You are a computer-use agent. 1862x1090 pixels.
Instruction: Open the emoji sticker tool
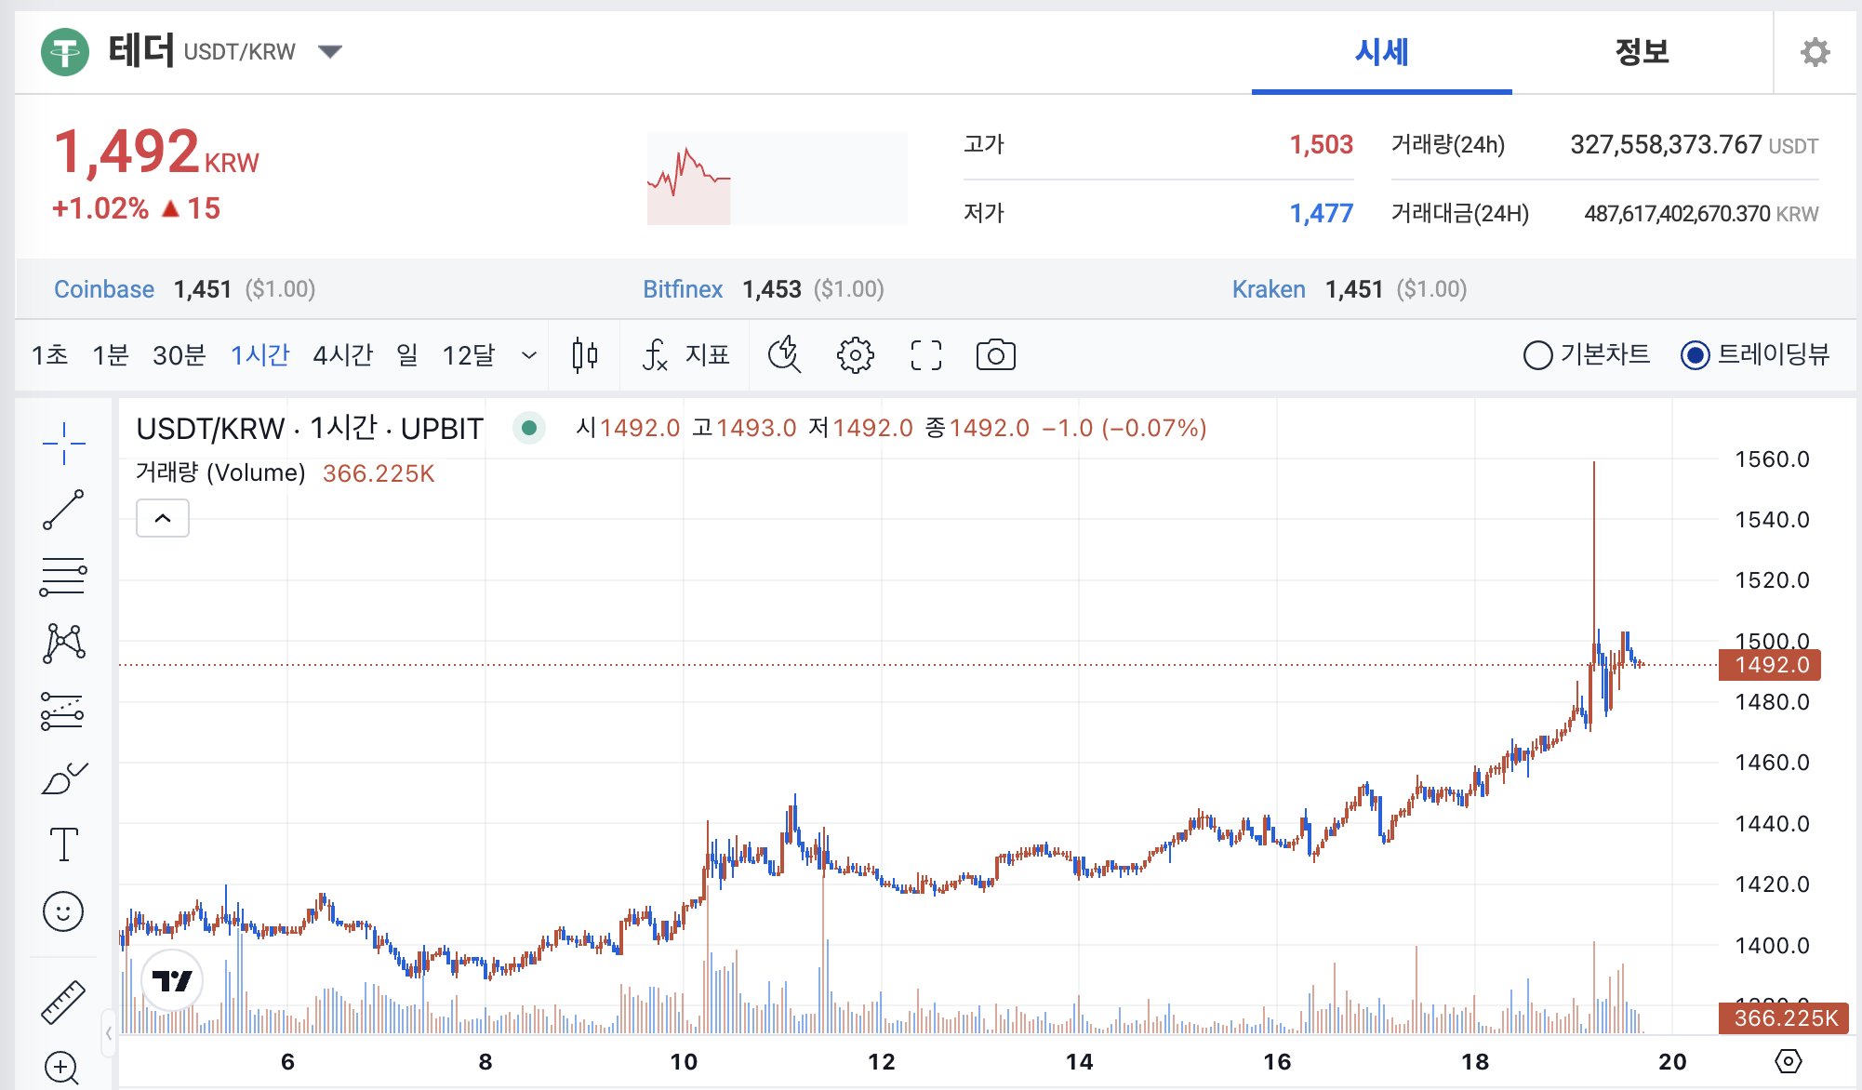[x=63, y=912]
